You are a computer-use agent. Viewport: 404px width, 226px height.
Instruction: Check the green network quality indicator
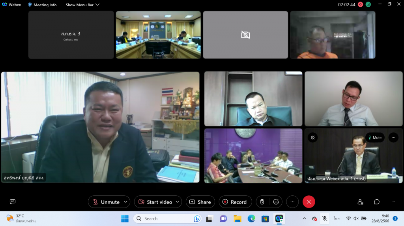tap(368, 5)
